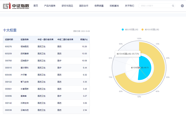Click security code 300760

(x=8, y=61)
